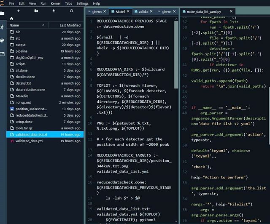Sort files by the Name column header
270x224 pixels.
27,25
